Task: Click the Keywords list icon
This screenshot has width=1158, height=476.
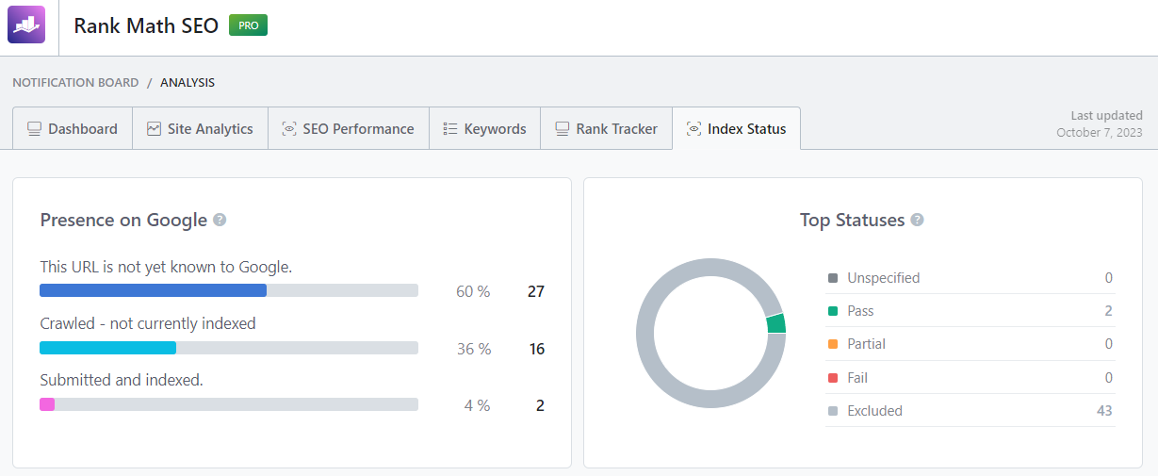Action: (x=450, y=129)
